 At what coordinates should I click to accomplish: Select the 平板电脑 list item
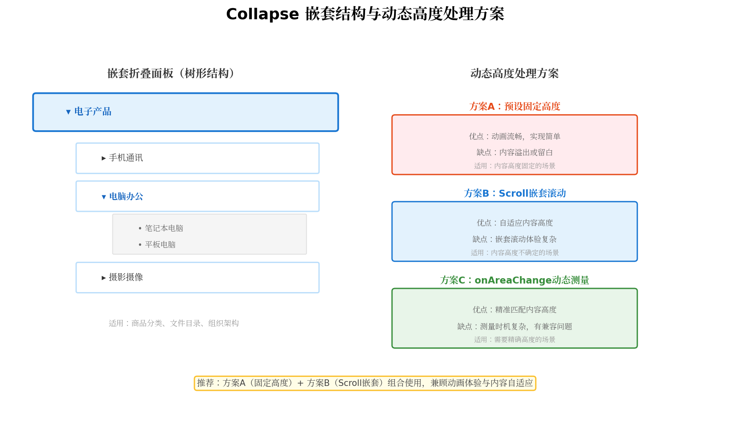[160, 245]
